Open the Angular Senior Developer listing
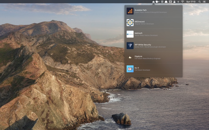 (144, 24)
